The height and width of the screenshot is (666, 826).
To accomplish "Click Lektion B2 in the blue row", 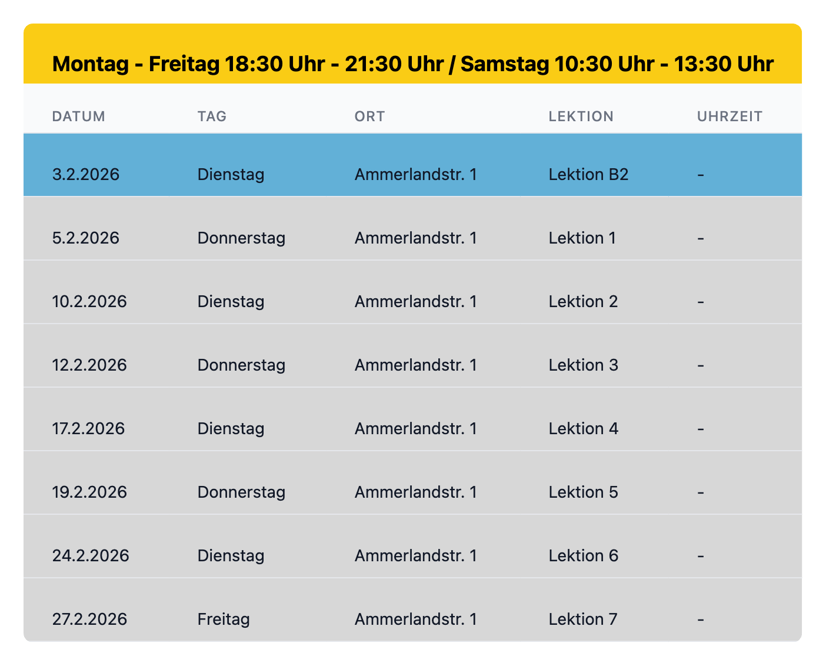I will (588, 175).
